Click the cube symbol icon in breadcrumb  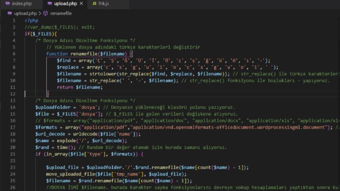(x=45, y=13)
